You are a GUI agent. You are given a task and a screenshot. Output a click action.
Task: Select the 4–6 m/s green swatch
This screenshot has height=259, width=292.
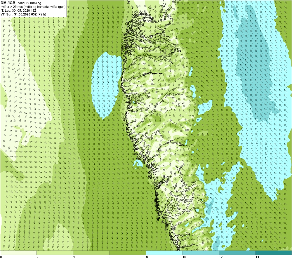pyautogui.click(x=91, y=253)
